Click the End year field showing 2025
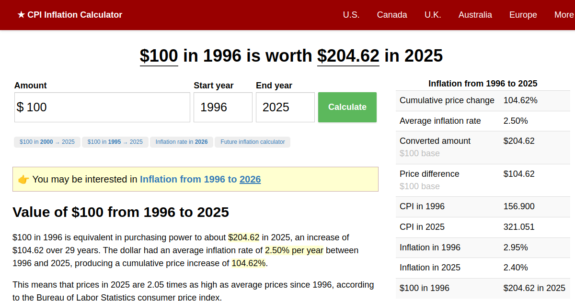This screenshot has width=575, height=301. click(285, 107)
